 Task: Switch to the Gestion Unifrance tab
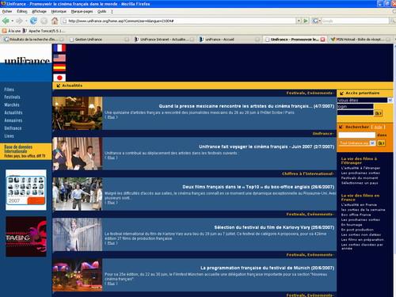point(98,40)
